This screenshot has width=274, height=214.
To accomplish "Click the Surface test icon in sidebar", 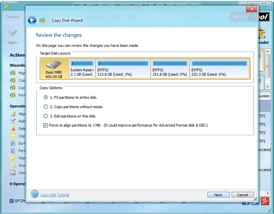I will (12, 143).
